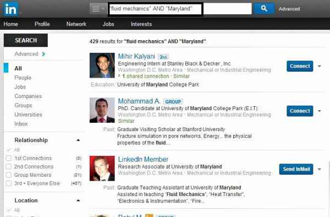This screenshot has height=217, width=330.
Task: Open dropdown arrow next to Send InMail
Action: point(320,169)
